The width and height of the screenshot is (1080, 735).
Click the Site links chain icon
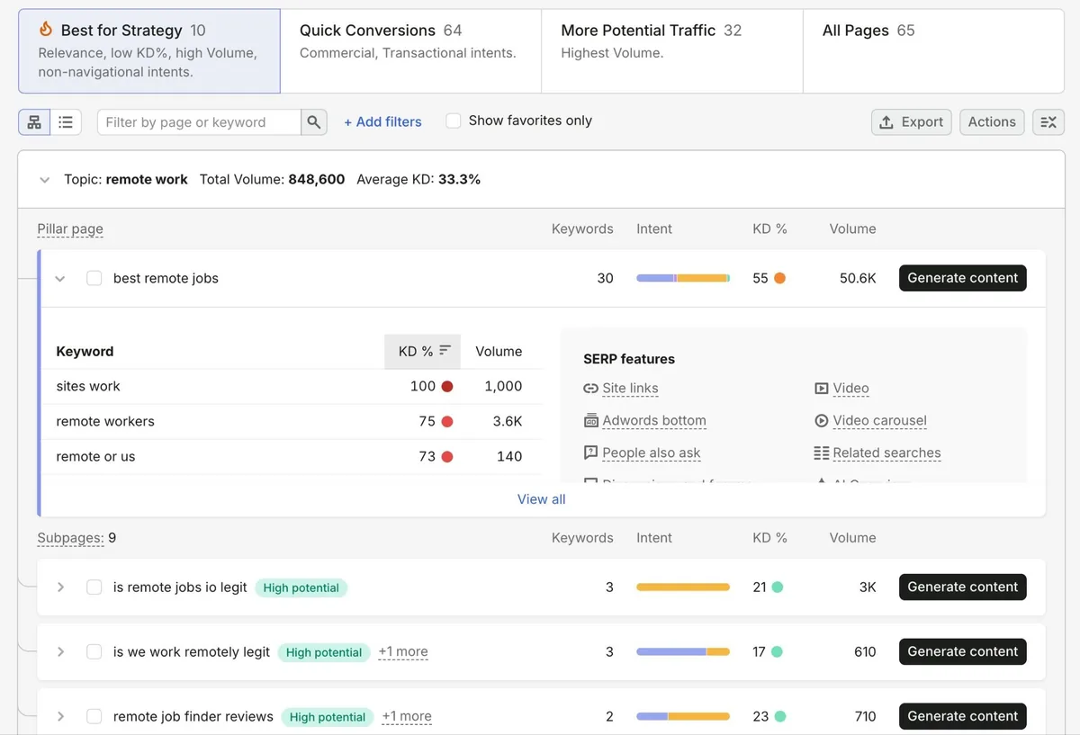point(590,389)
